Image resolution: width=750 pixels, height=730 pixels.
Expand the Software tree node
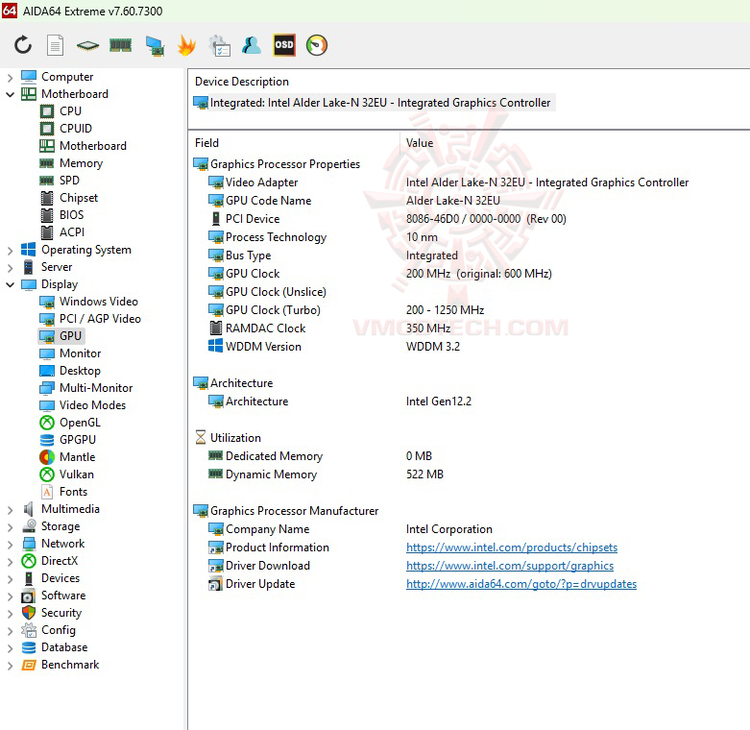10,596
